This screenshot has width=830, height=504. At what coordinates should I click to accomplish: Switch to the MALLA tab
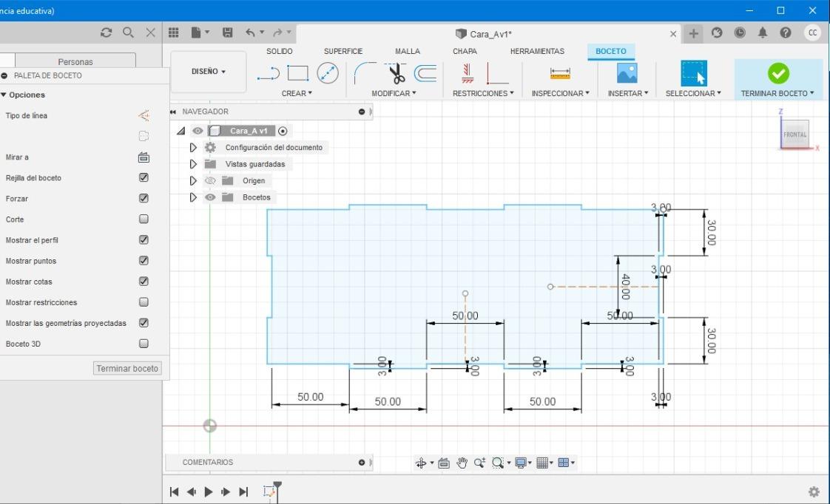click(408, 51)
